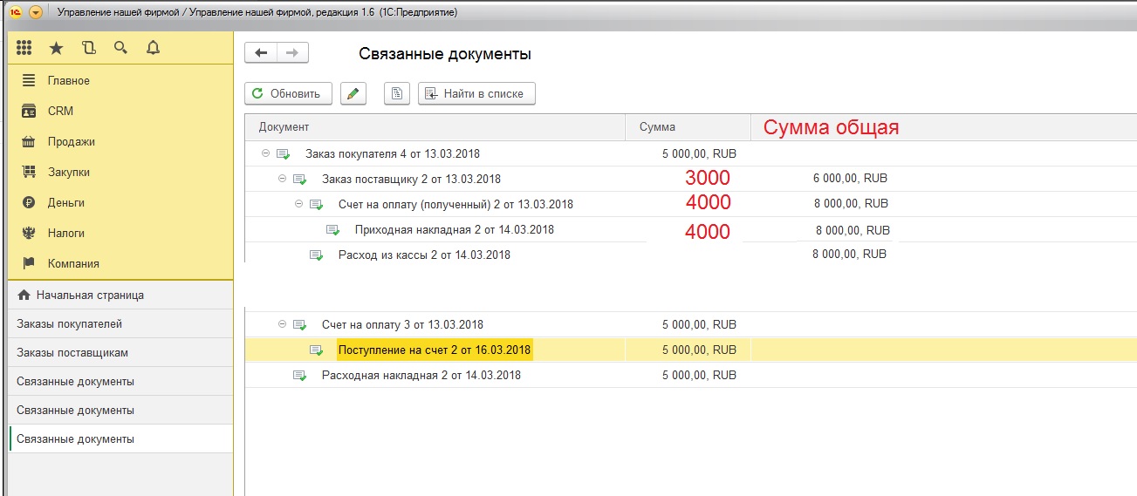Open the 1C main menu dropdown arrow
1137x496 pixels.
[x=35, y=13]
